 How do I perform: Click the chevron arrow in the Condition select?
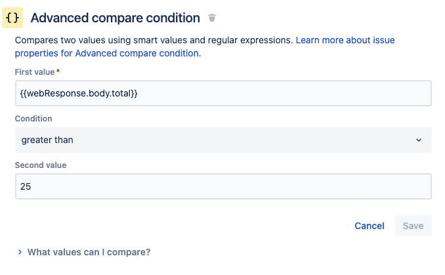(419, 140)
